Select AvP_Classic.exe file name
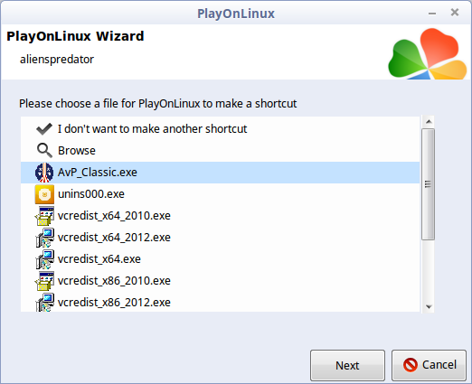This screenshot has height=384, width=472. (98, 173)
